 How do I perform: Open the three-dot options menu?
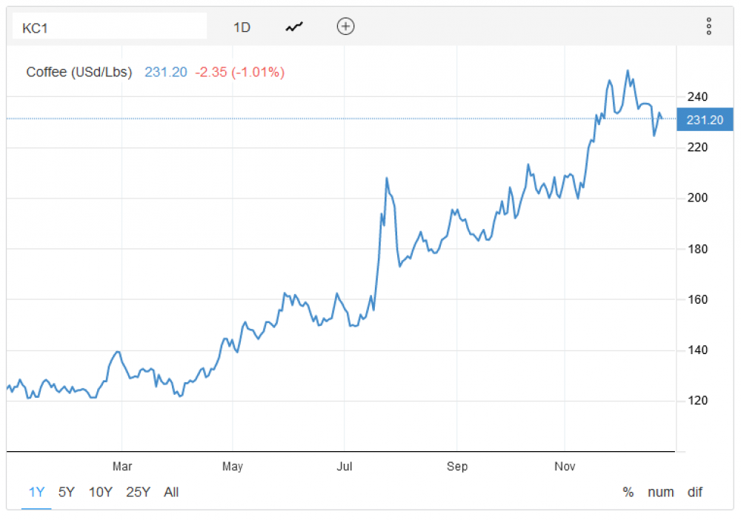click(x=708, y=27)
